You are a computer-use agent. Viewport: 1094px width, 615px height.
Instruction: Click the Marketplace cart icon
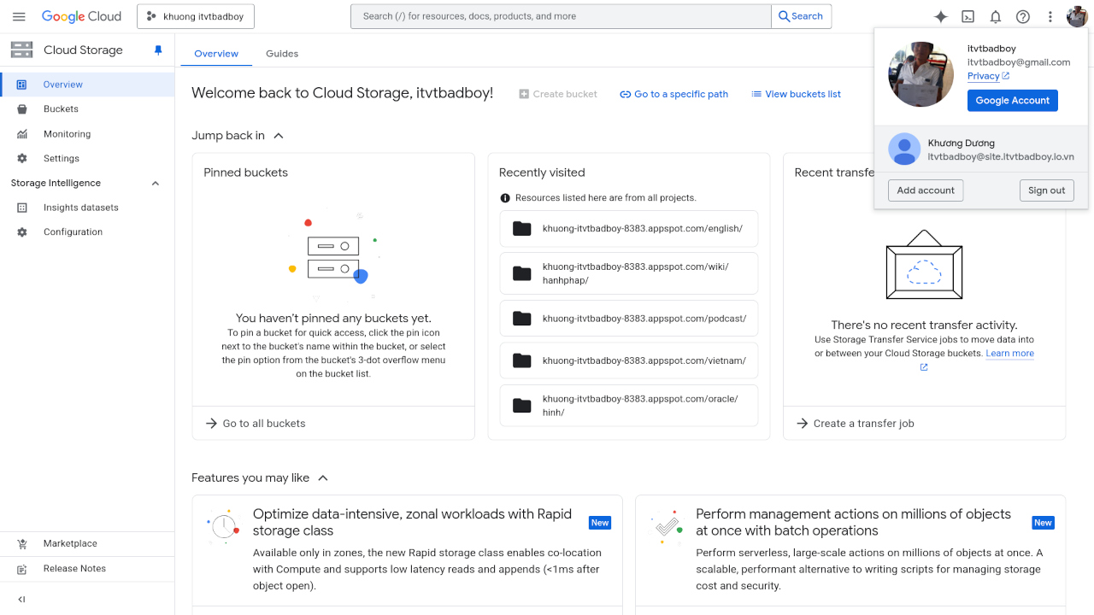pyautogui.click(x=22, y=544)
